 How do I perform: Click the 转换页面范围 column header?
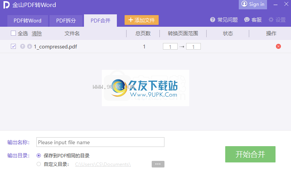183,33
